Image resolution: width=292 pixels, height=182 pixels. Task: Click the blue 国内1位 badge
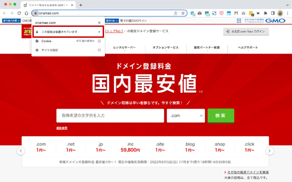[112, 20]
